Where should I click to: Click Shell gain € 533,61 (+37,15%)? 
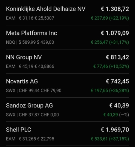point(110,139)
